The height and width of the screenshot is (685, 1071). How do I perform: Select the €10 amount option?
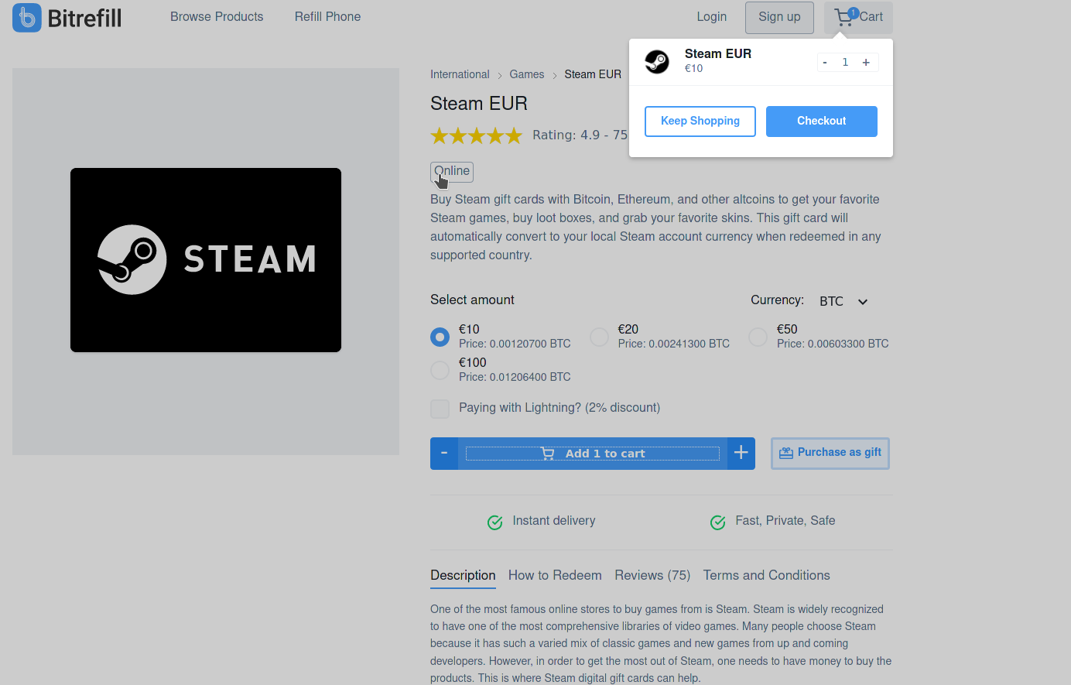440,337
